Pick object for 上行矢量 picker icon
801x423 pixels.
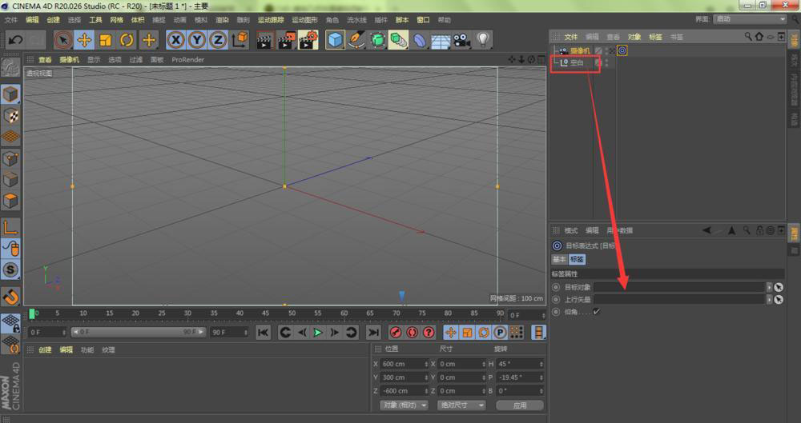[x=779, y=300]
